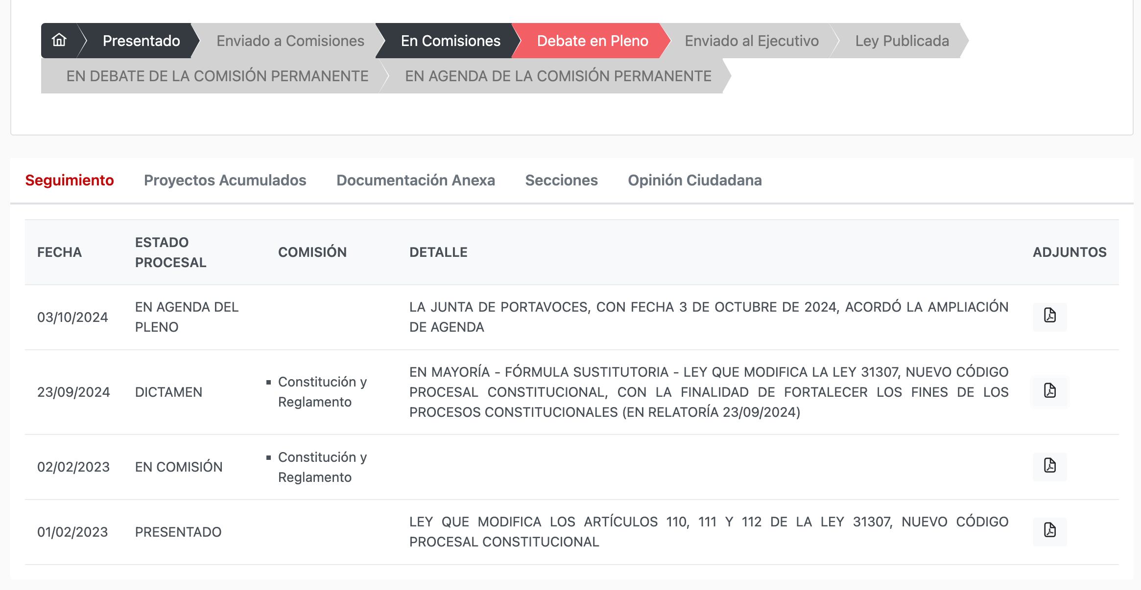Switch to Proyectos Acumulados tab
The image size is (1141, 590).
point(225,180)
